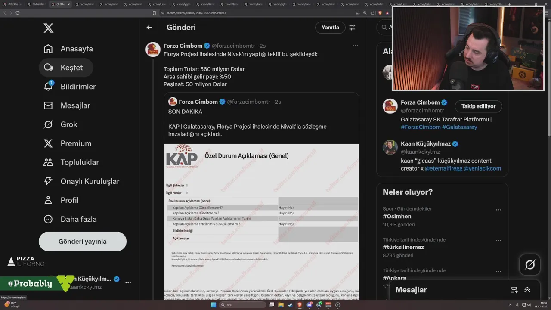This screenshot has width=551, height=310.
Task: Open weather widget on taskbar
Action: pyautogui.click(x=11, y=305)
